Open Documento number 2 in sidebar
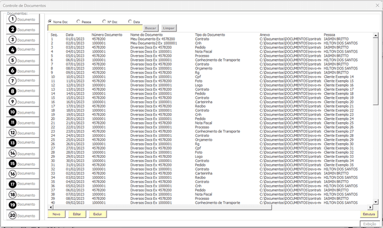Image resolution: width=383 pixels, height=228 pixels. (x=23, y=29)
